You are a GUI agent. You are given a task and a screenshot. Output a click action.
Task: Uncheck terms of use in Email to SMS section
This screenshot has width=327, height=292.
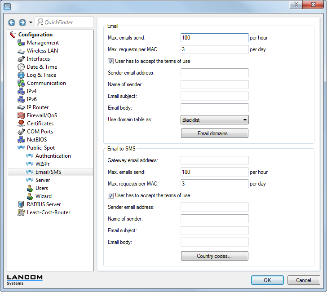coord(111,196)
